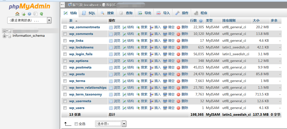The height and width of the screenshot is (129, 287).
Task: Switch to the 导出 tab
Action: (145, 13)
